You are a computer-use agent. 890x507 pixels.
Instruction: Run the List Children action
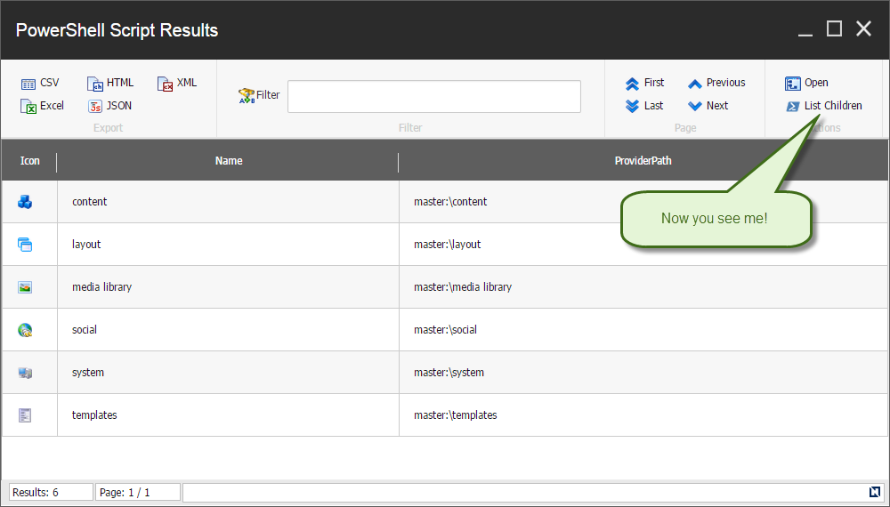click(x=823, y=106)
